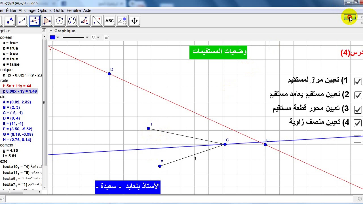
Task: Open the color dropdown arrow in style bar
Action: (x=58, y=37)
